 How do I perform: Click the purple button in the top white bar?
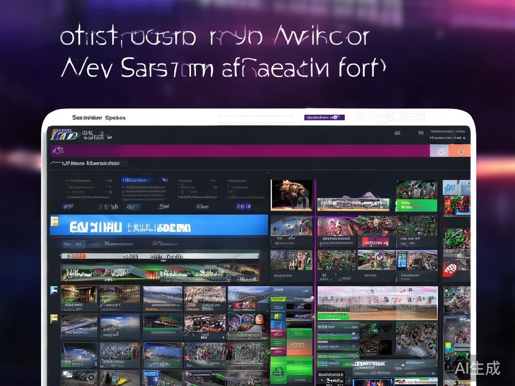(x=324, y=117)
